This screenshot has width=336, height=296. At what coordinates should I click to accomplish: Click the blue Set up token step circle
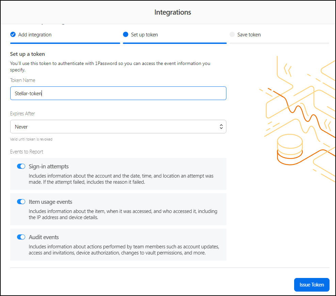pyautogui.click(x=126, y=34)
